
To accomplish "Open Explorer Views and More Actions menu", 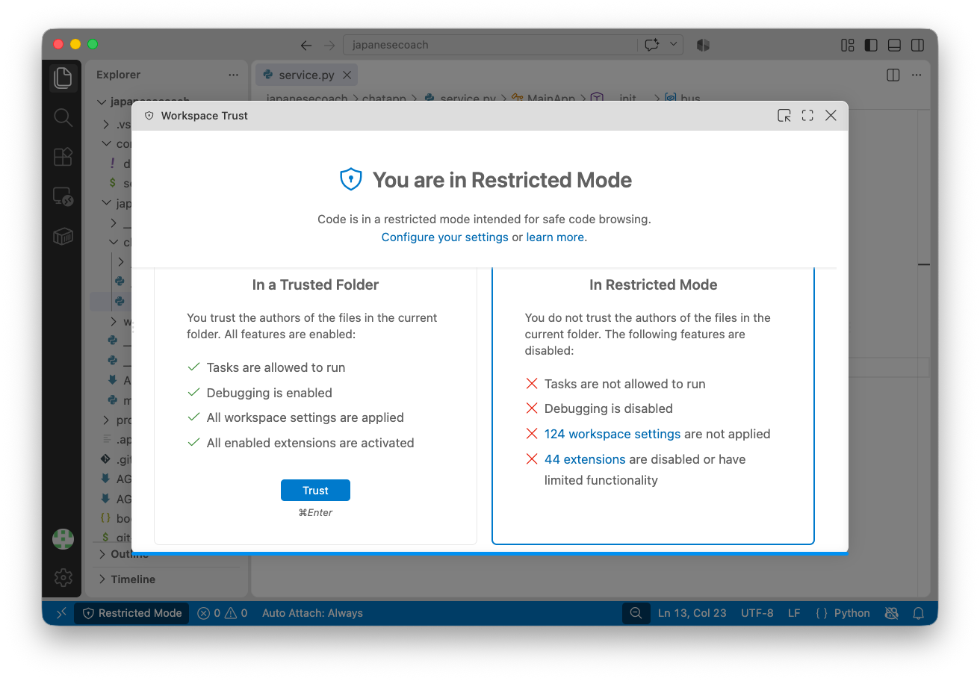I will click(234, 75).
